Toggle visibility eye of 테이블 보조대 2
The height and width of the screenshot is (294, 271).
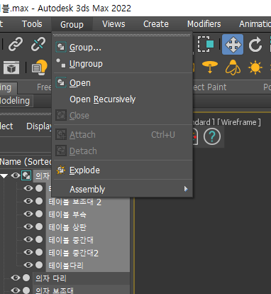28,201
